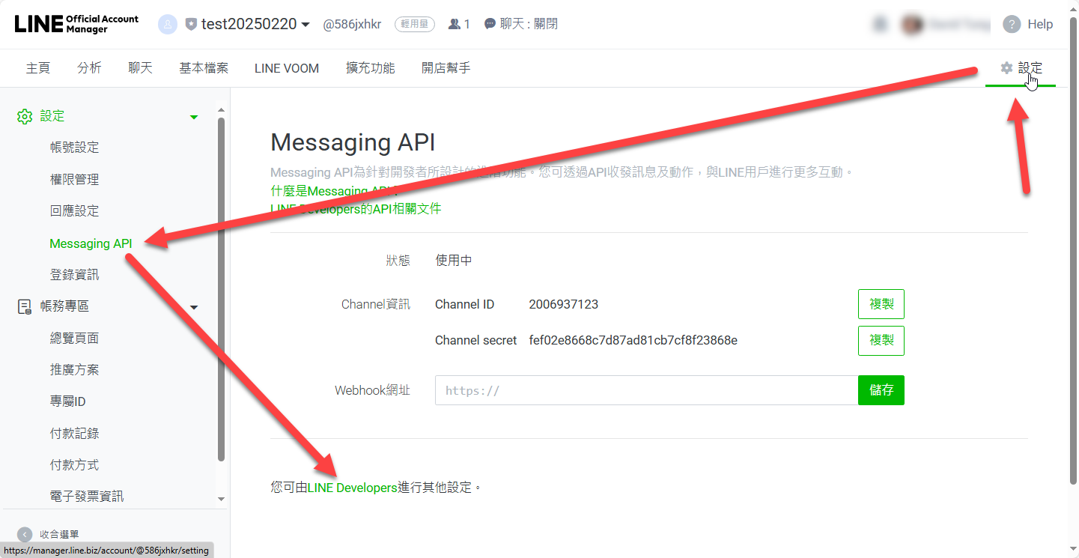Open 付款方式 in the sidebar
This screenshot has width=1079, height=558.
[x=74, y=465]
